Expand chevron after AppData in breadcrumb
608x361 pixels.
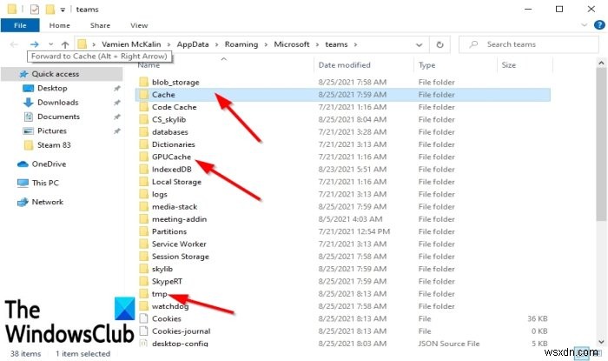pos(216,44)
